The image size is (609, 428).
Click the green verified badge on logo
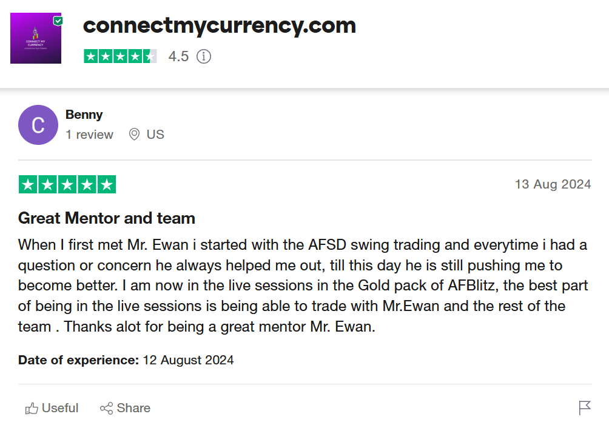tap(58, 21)
